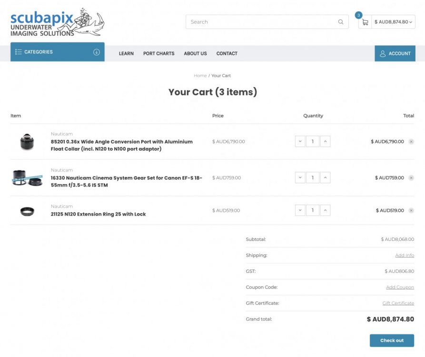Open the Cinema System Gear Set thumbnail
This screenshot has width=425, height=357.
27,178
